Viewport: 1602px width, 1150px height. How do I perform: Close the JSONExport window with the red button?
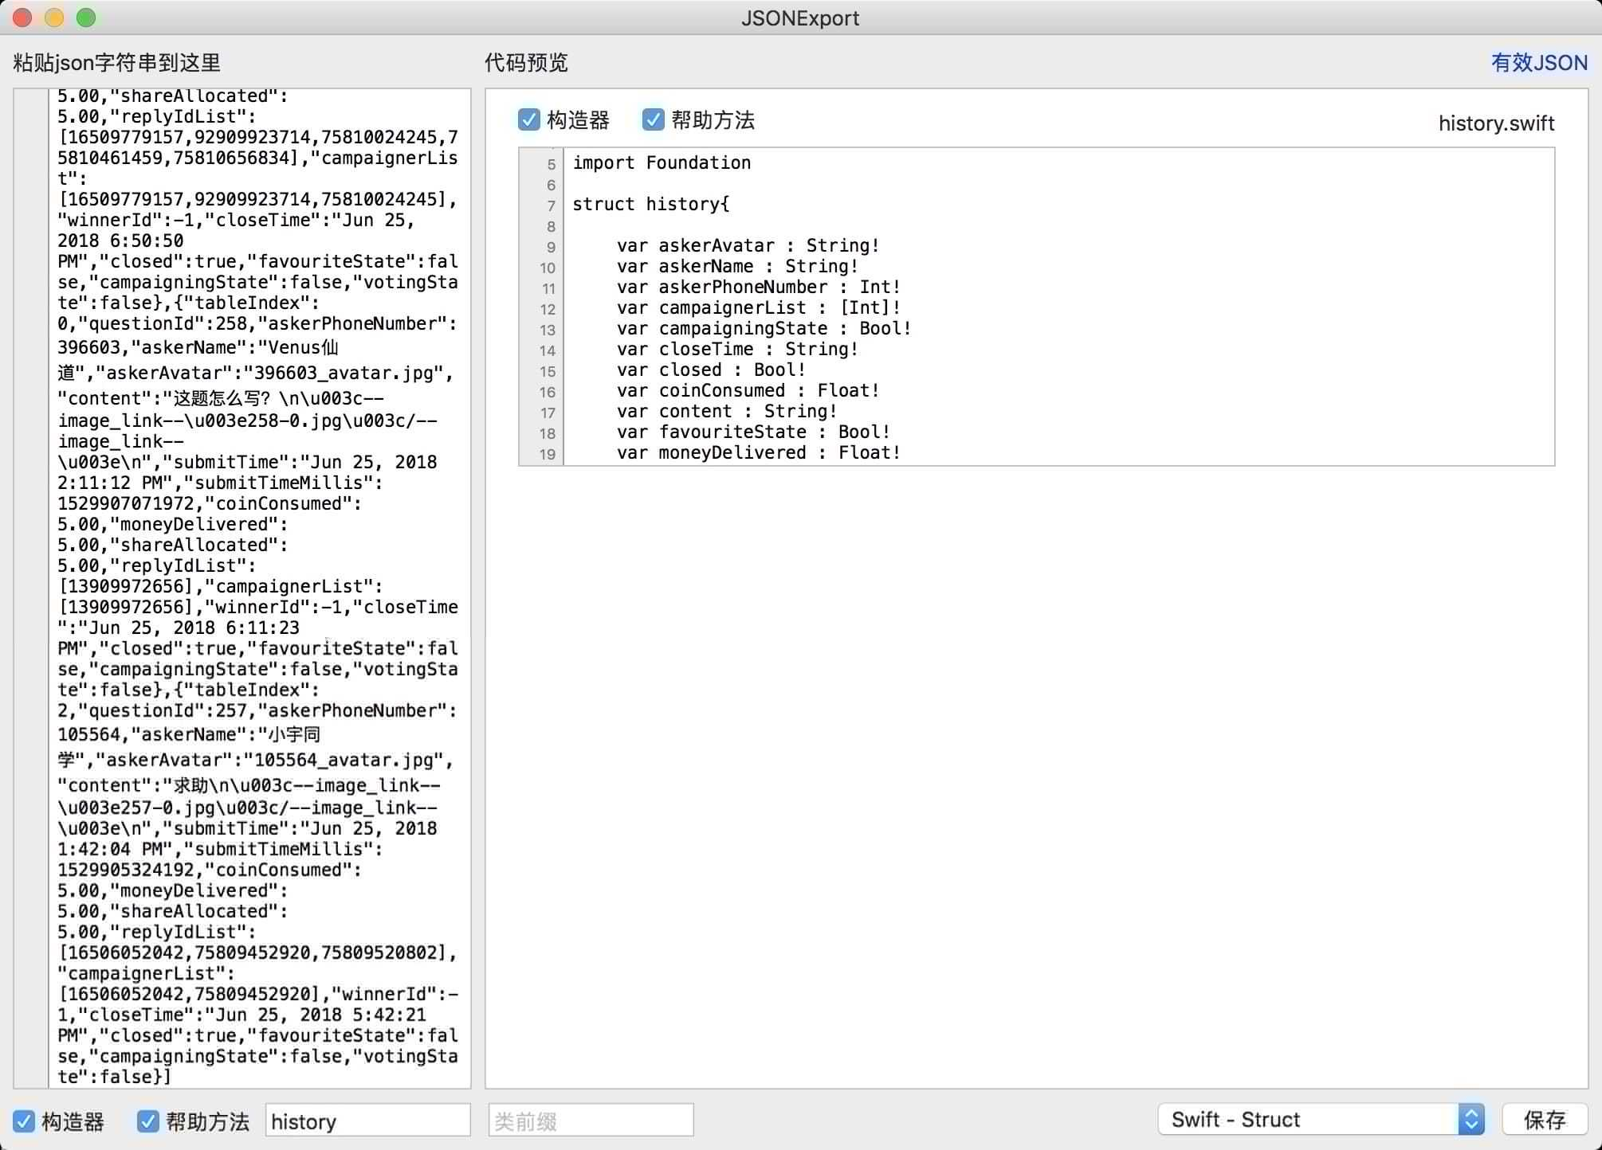(22, 18)
